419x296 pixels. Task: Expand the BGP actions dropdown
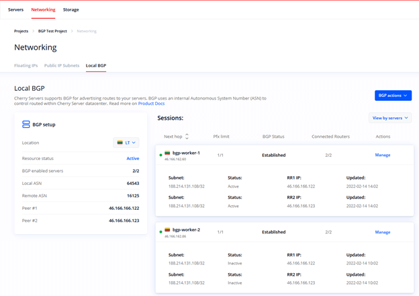pos(393,96)
